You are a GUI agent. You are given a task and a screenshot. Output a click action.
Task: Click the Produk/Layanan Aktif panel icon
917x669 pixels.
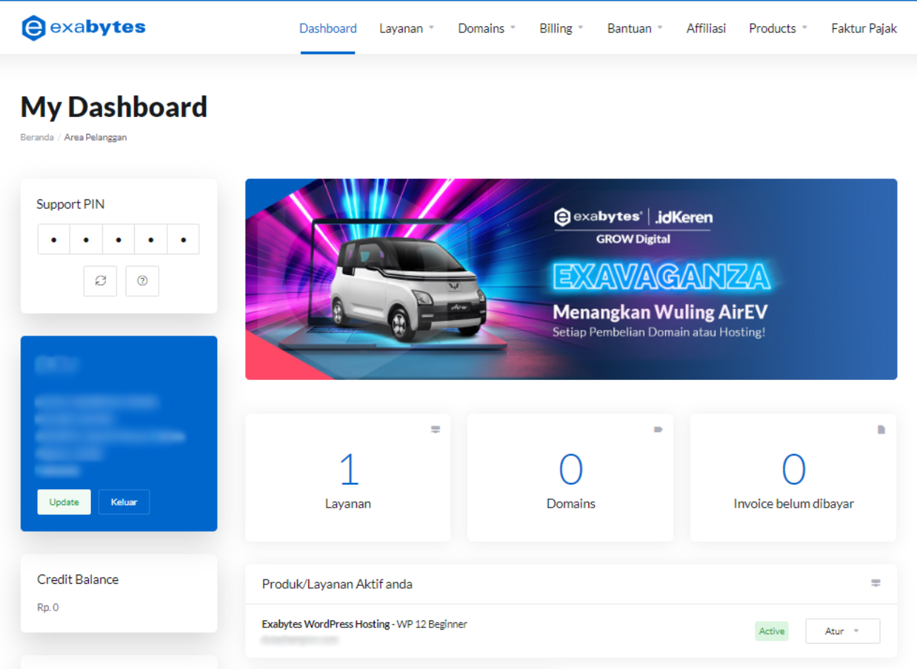coord(875,583)
